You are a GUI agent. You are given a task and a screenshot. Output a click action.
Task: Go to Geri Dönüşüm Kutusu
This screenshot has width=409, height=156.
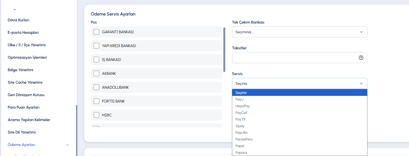tap(26, 95)
